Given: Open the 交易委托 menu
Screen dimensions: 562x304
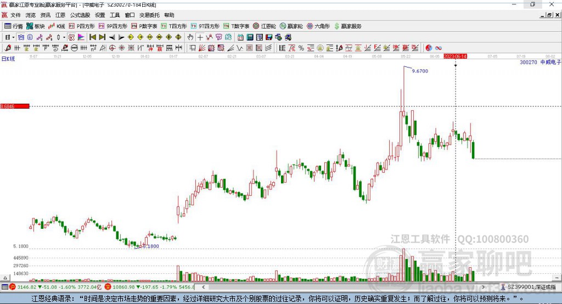Looking at the screenshot, I should pos(149,15).
